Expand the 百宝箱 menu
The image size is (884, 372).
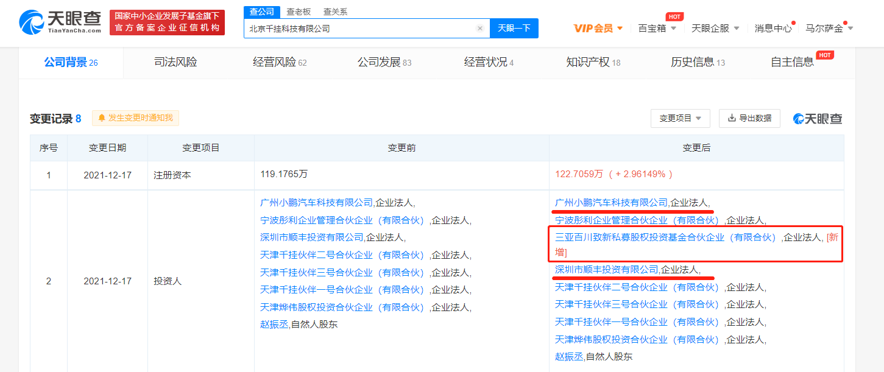(657, 28)
